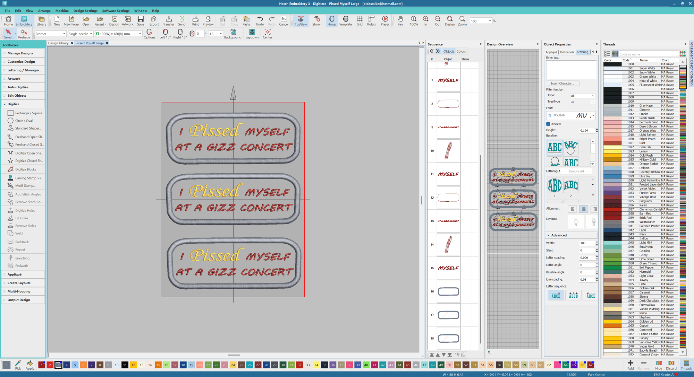Switch to the Colors tab in Sequence
The width and height of the screenshot is (694, 377).
(461, 51)
